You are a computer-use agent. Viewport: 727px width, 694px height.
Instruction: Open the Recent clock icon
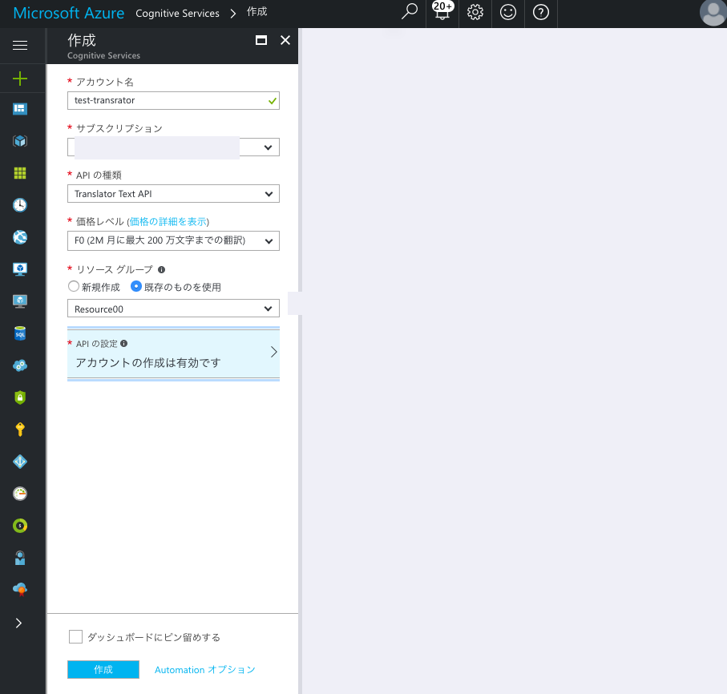(x=20, y=205)
